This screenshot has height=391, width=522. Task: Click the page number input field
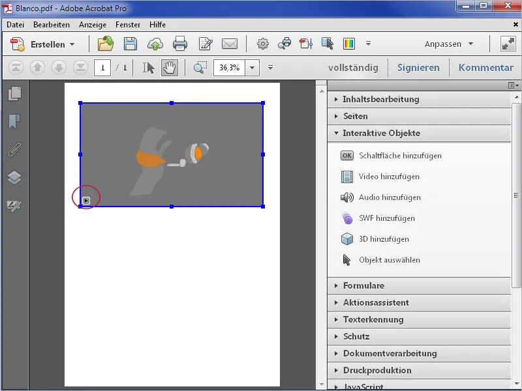[x=102, y=68]
